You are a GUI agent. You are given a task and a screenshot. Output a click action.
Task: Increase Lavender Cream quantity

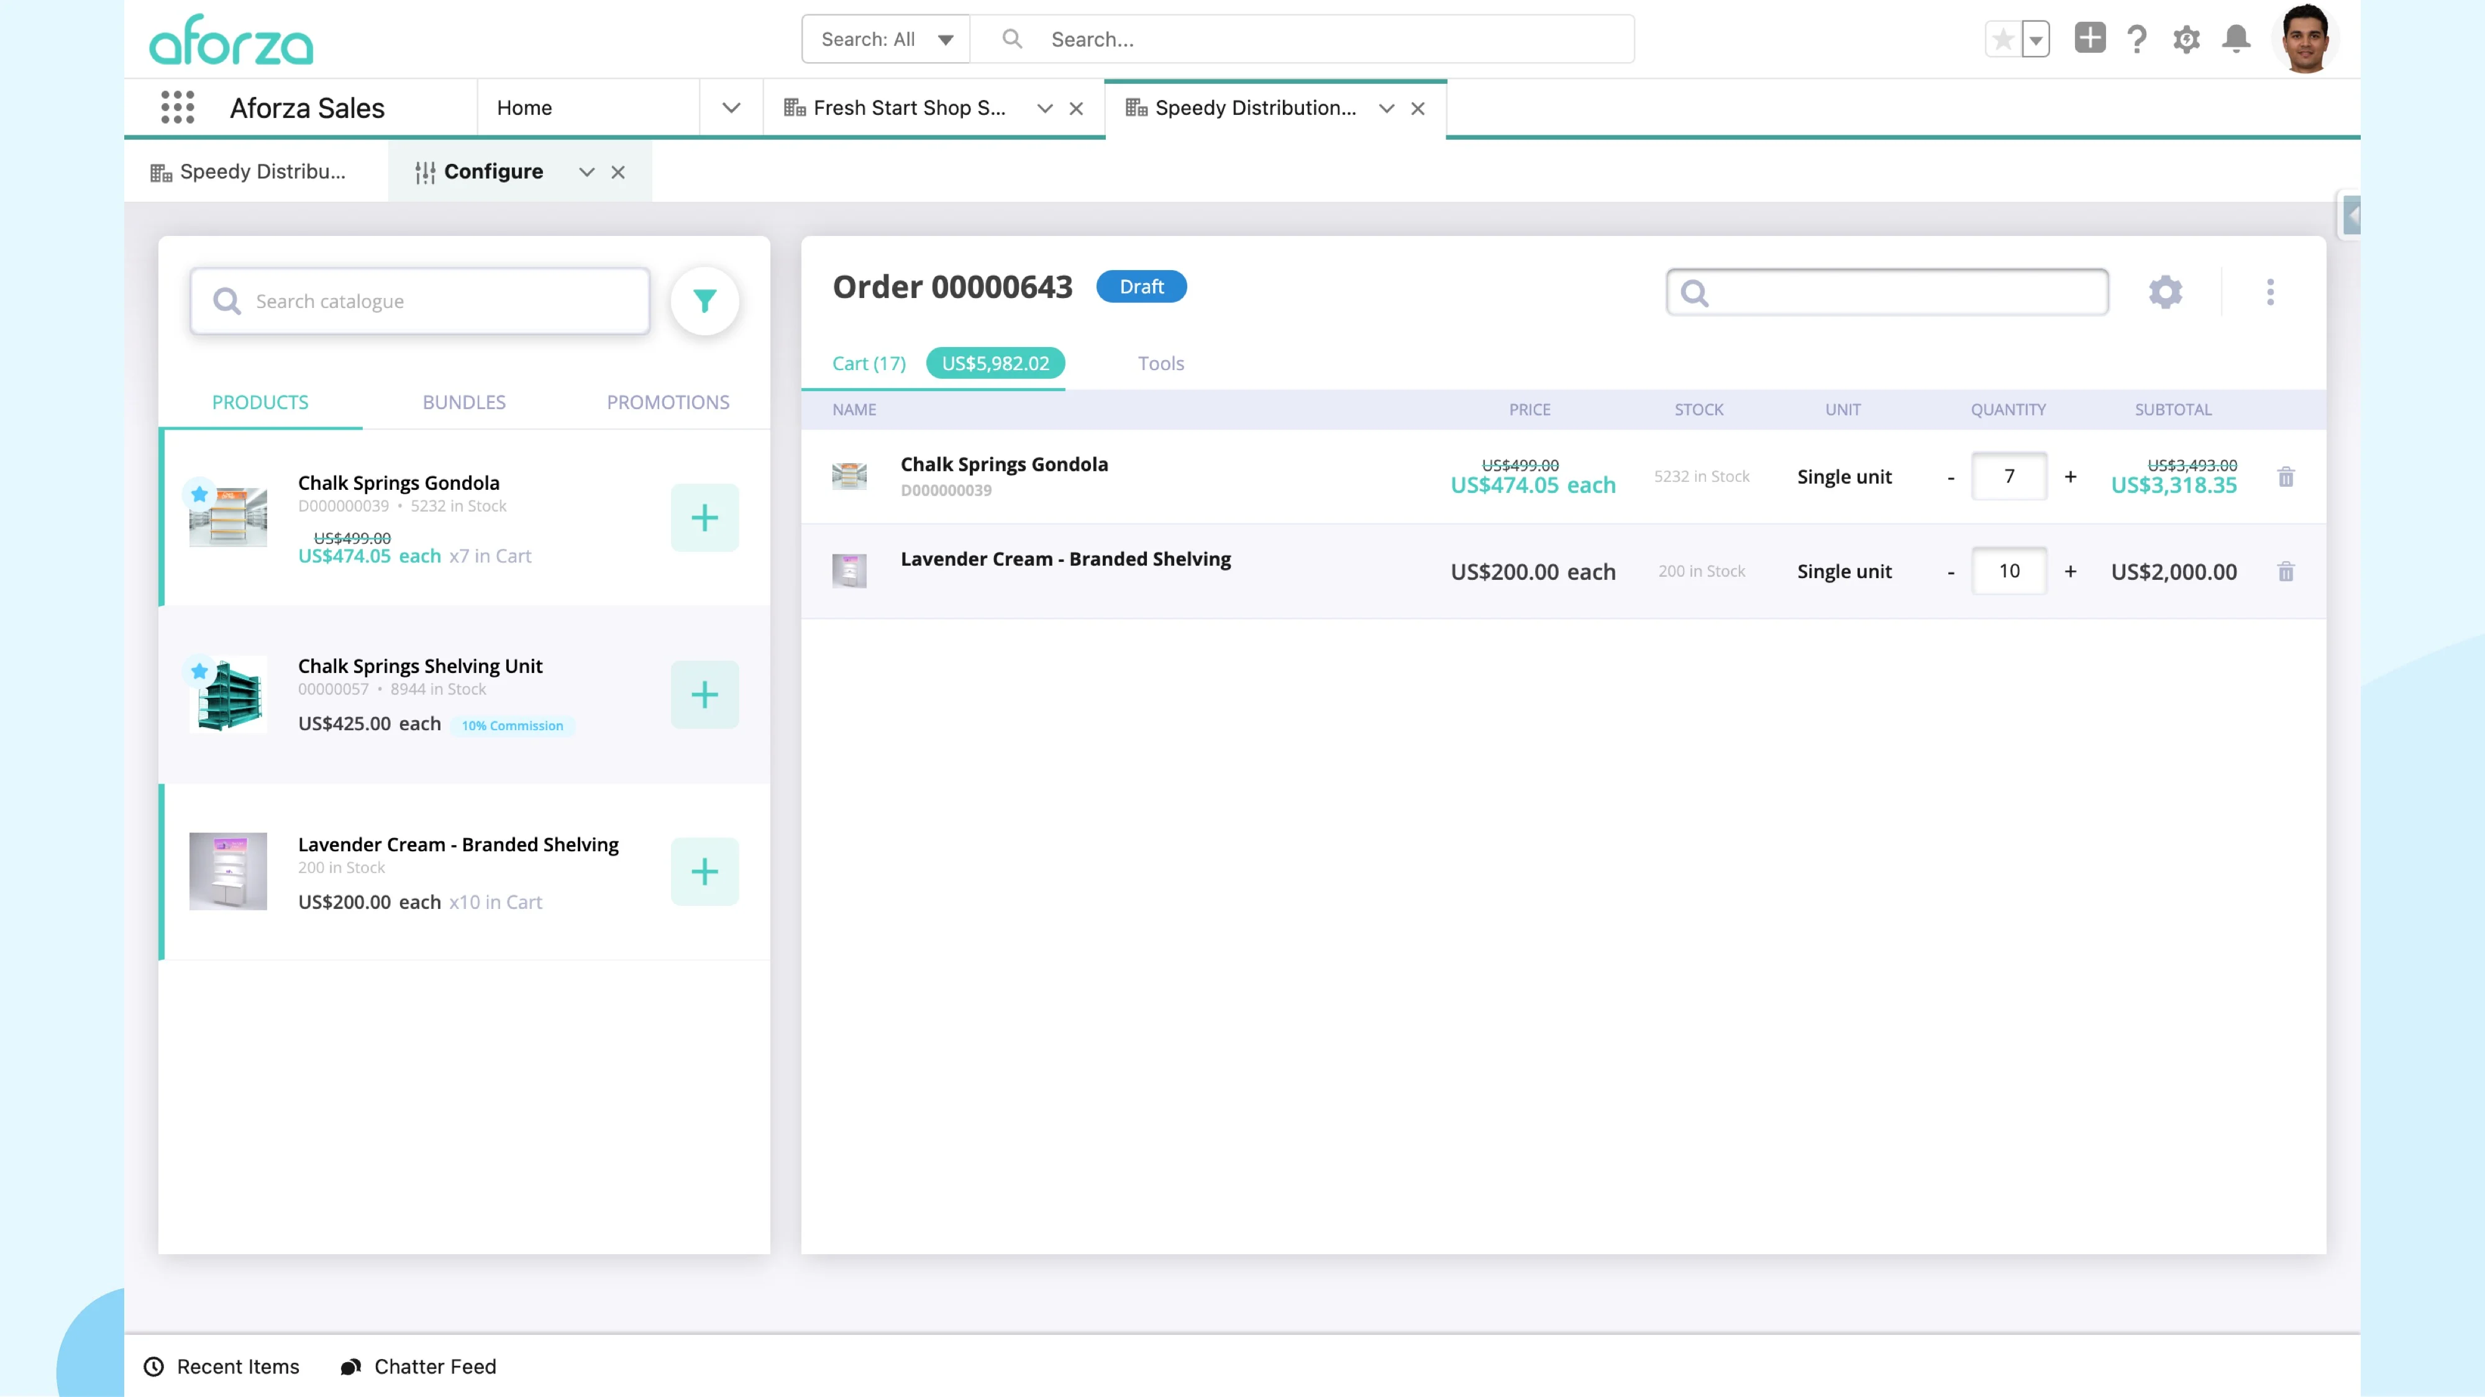coord(2070,571)
